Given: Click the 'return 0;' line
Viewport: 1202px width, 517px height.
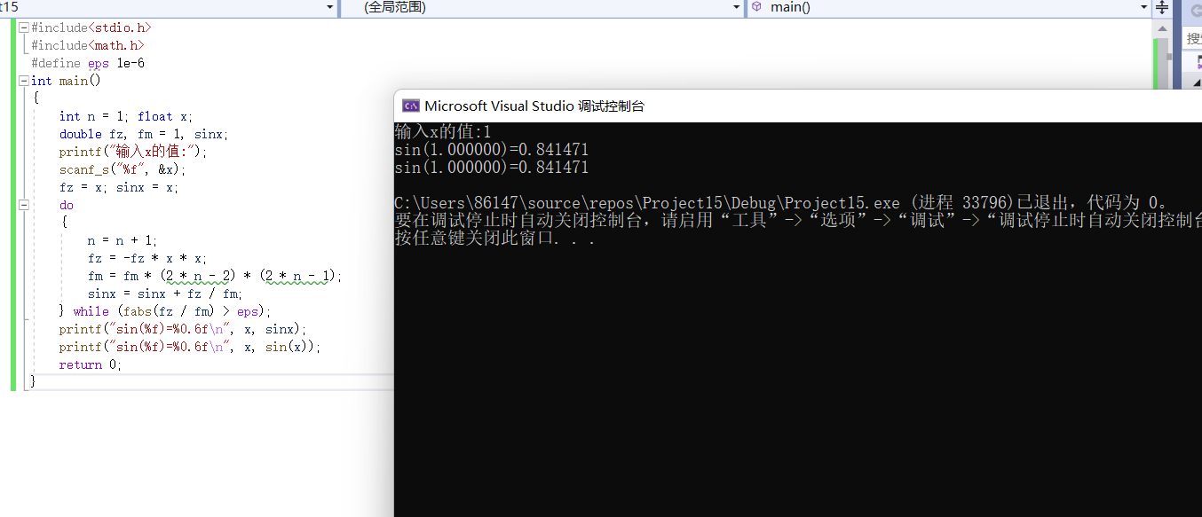Looking at the screenshot, I should (91, 364).
